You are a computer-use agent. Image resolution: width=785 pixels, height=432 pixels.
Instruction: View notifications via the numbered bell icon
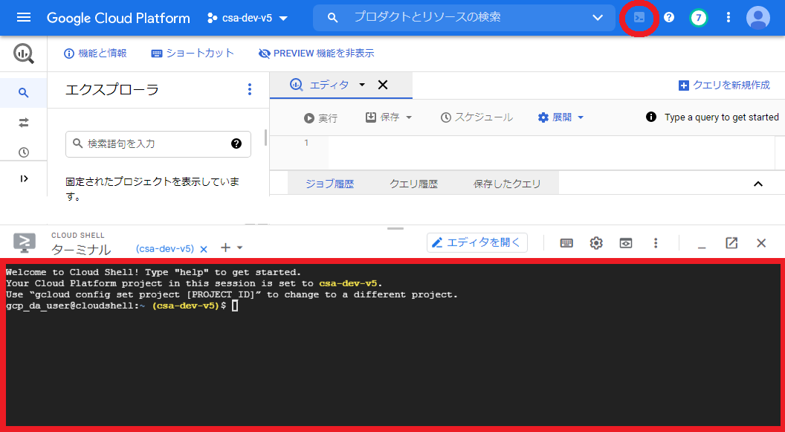(698, 17)
